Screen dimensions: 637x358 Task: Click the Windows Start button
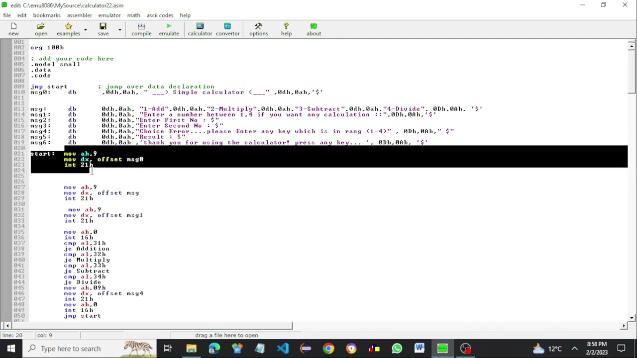11,349
